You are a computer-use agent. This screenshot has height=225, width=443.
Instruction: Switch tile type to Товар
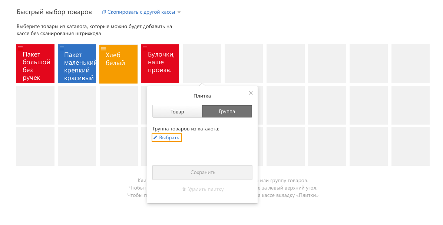tap(177, 112)
